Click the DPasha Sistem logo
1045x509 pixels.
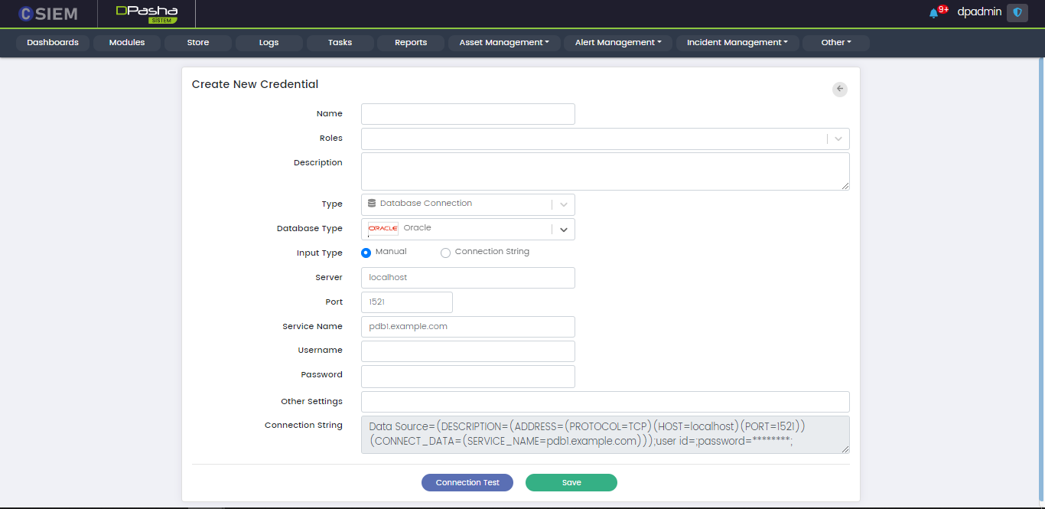point(147,14)
